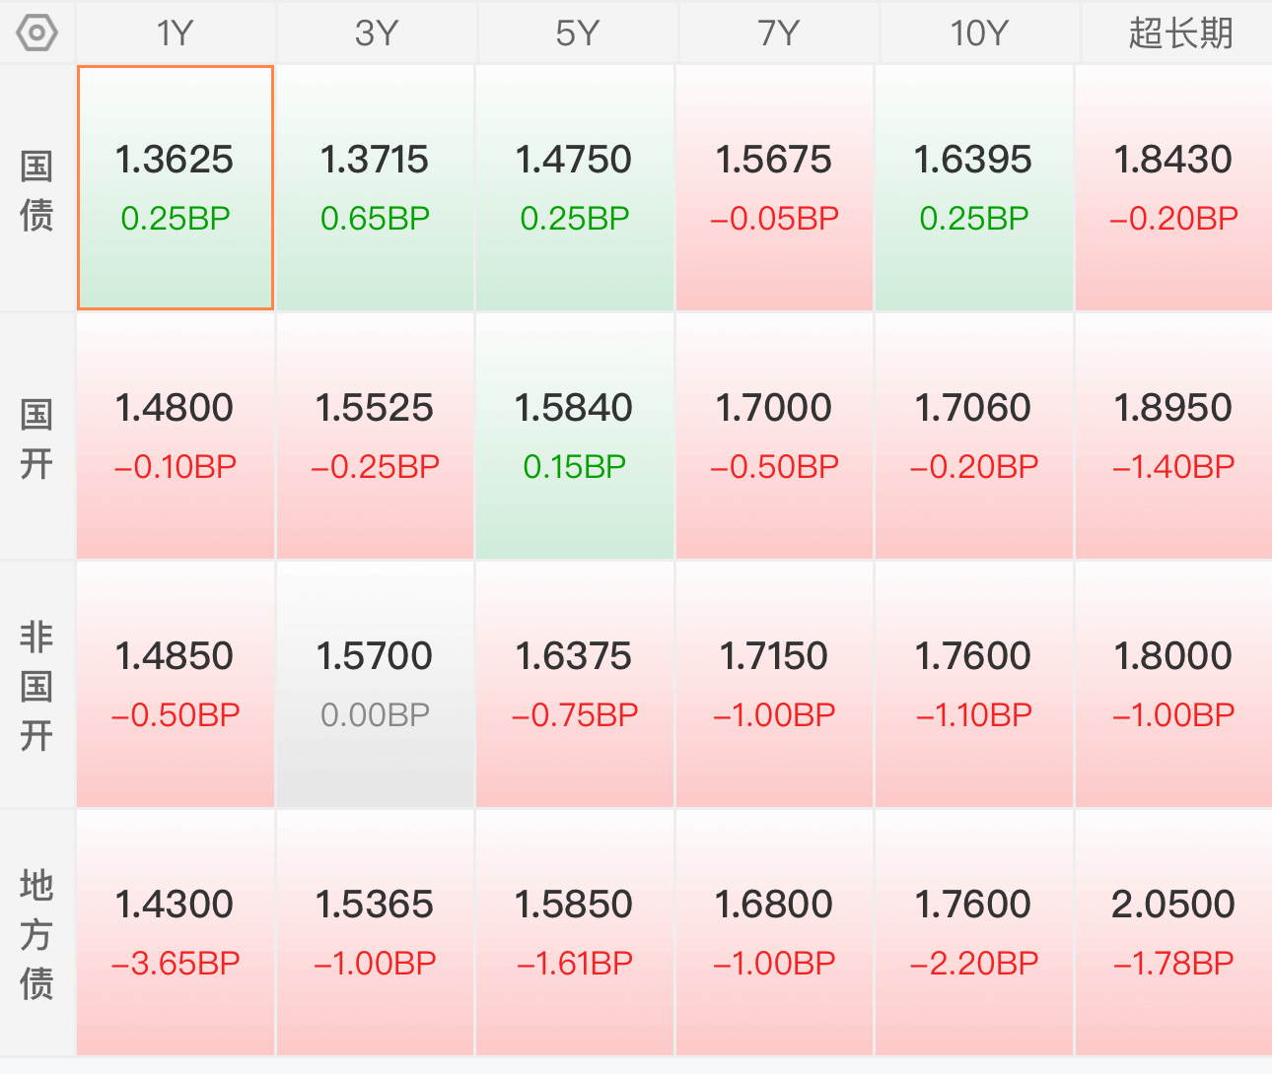Click the 地方债 row label
The width and height of the screenshot is (1272, 1074).
pos(36,934)
